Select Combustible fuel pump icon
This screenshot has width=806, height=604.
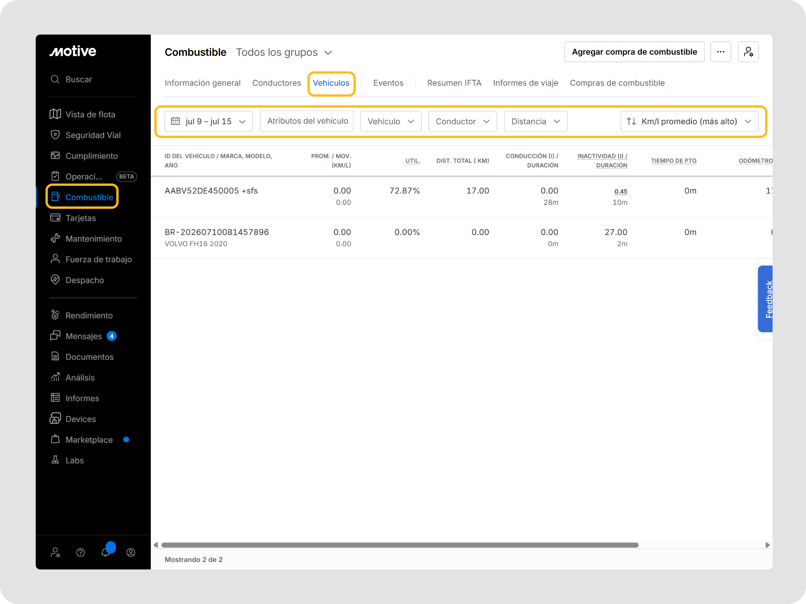pyautogui.click(x=55, y=197)
